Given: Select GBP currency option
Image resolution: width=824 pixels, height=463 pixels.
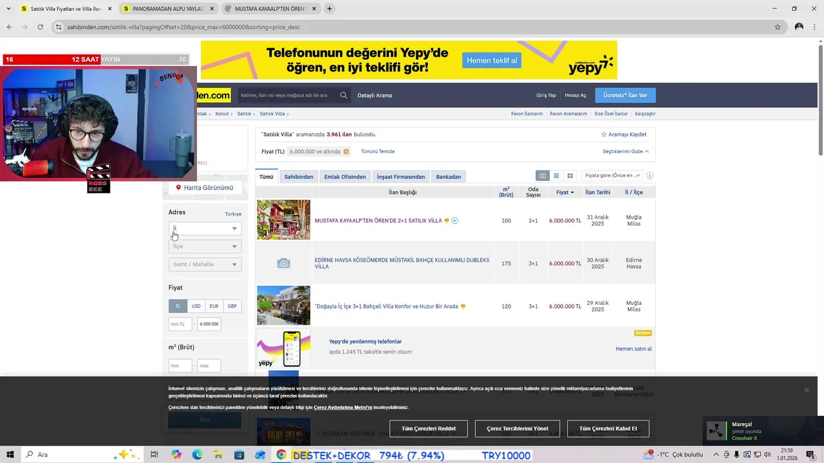Looking at the screenshot, I should [x=232, y=306].
